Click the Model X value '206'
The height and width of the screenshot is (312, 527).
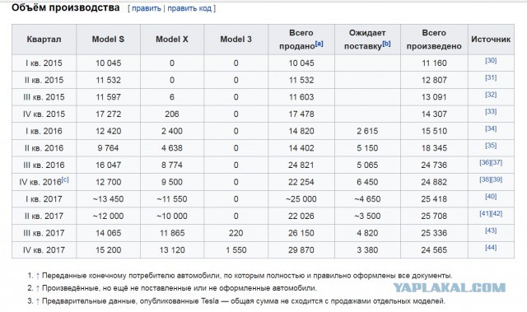tap(172, 114)
